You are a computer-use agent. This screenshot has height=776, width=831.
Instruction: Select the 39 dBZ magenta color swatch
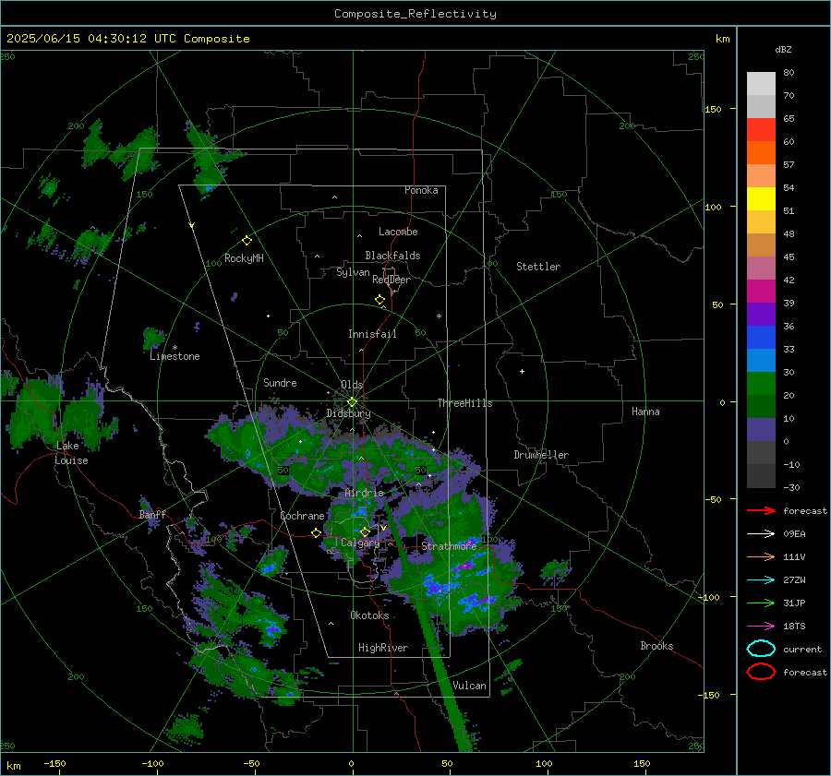[761, 291]
